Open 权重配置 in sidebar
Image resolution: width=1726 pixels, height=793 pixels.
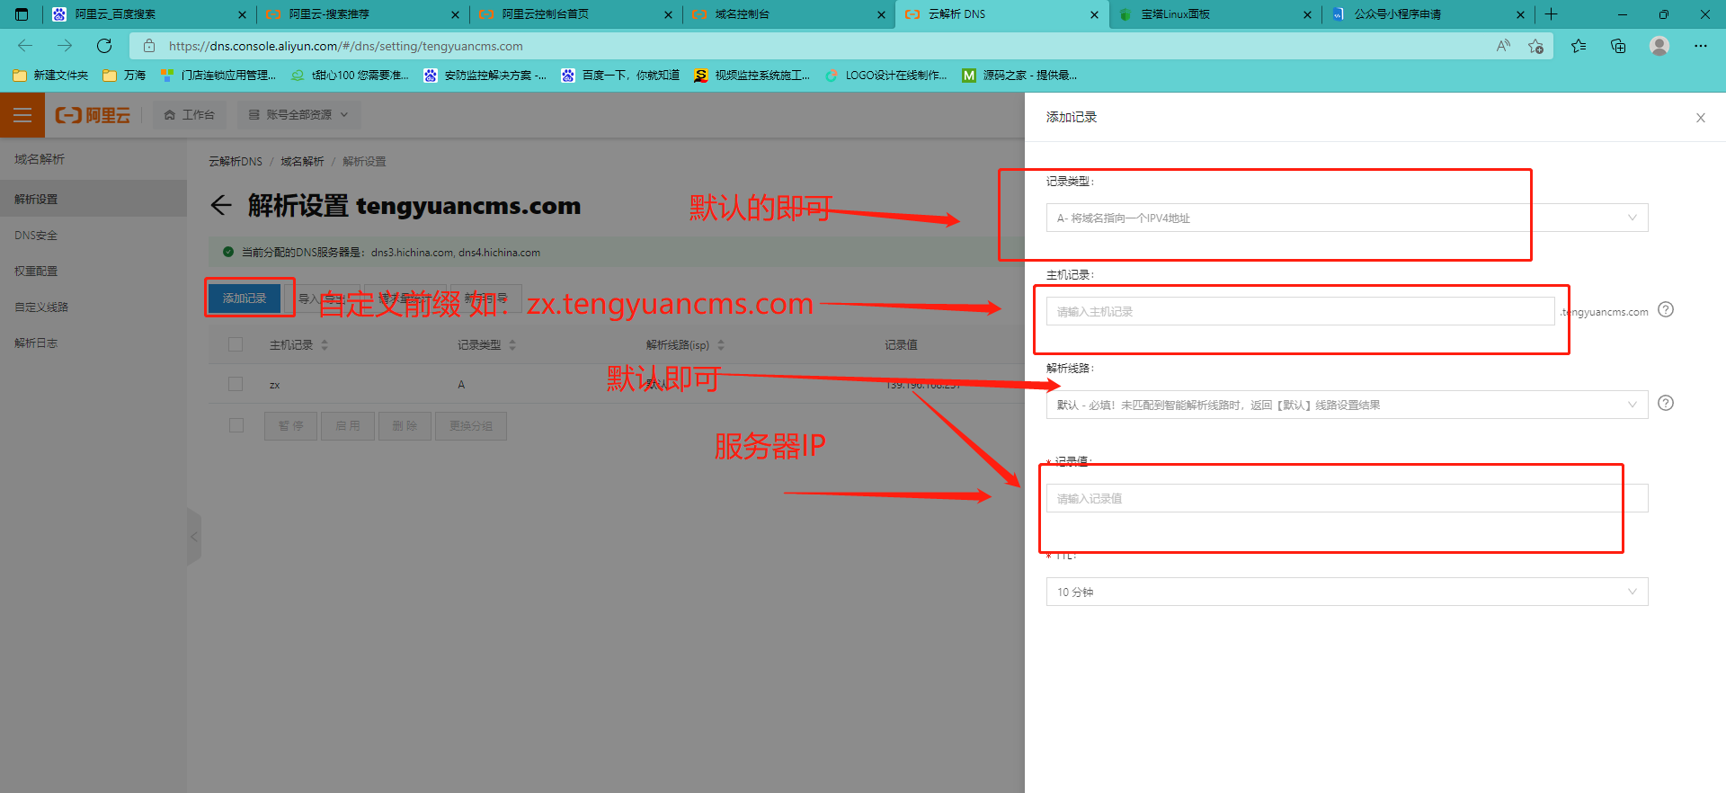coord(93,271)
